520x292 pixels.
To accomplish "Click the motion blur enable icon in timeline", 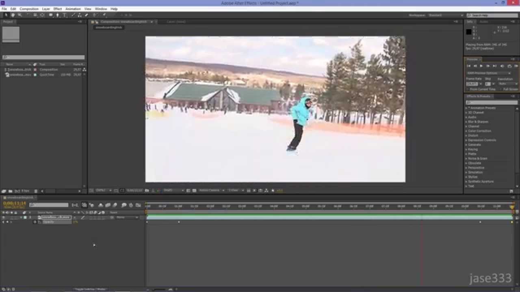I will (114, 205).
